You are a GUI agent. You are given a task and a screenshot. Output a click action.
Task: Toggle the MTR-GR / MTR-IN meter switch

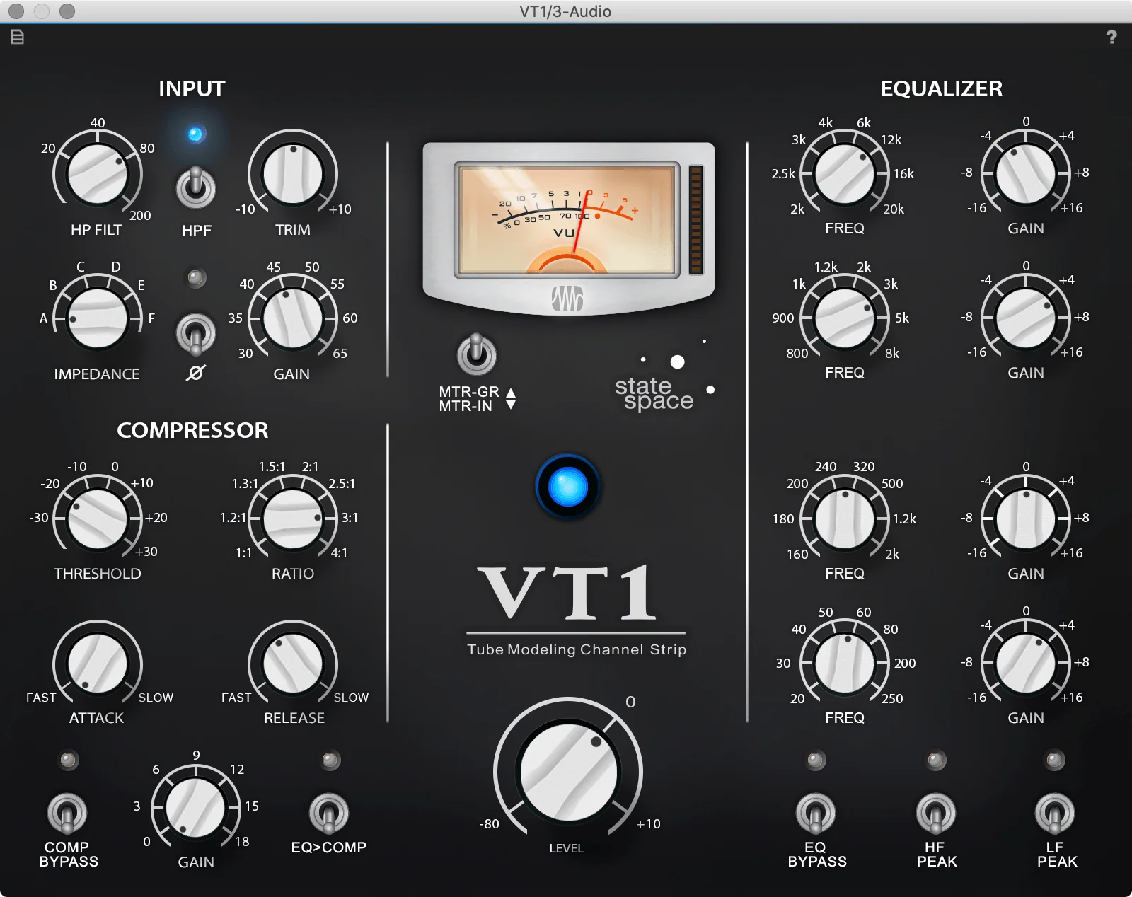coord(477,354)
